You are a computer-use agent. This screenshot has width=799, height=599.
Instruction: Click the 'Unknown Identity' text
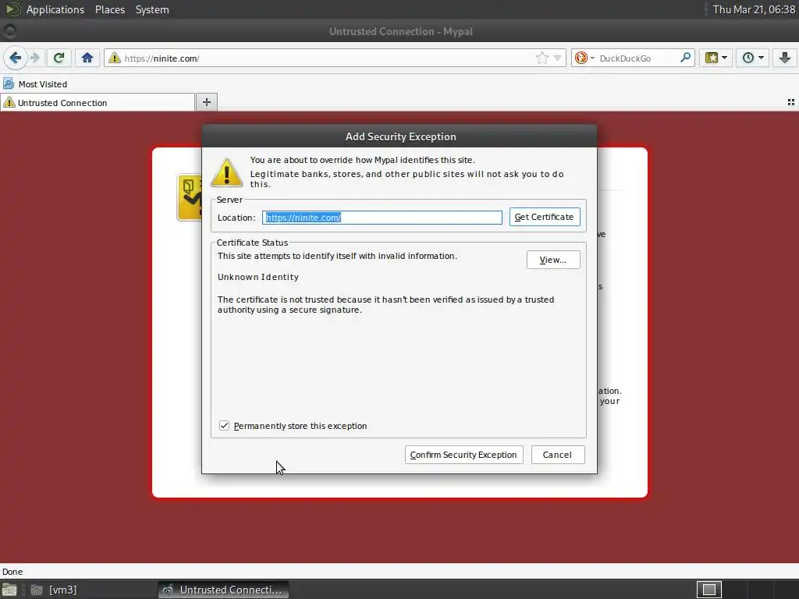click(x=258, y=277)
